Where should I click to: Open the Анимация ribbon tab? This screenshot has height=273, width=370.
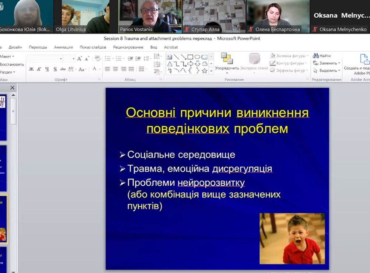point(63,47)
